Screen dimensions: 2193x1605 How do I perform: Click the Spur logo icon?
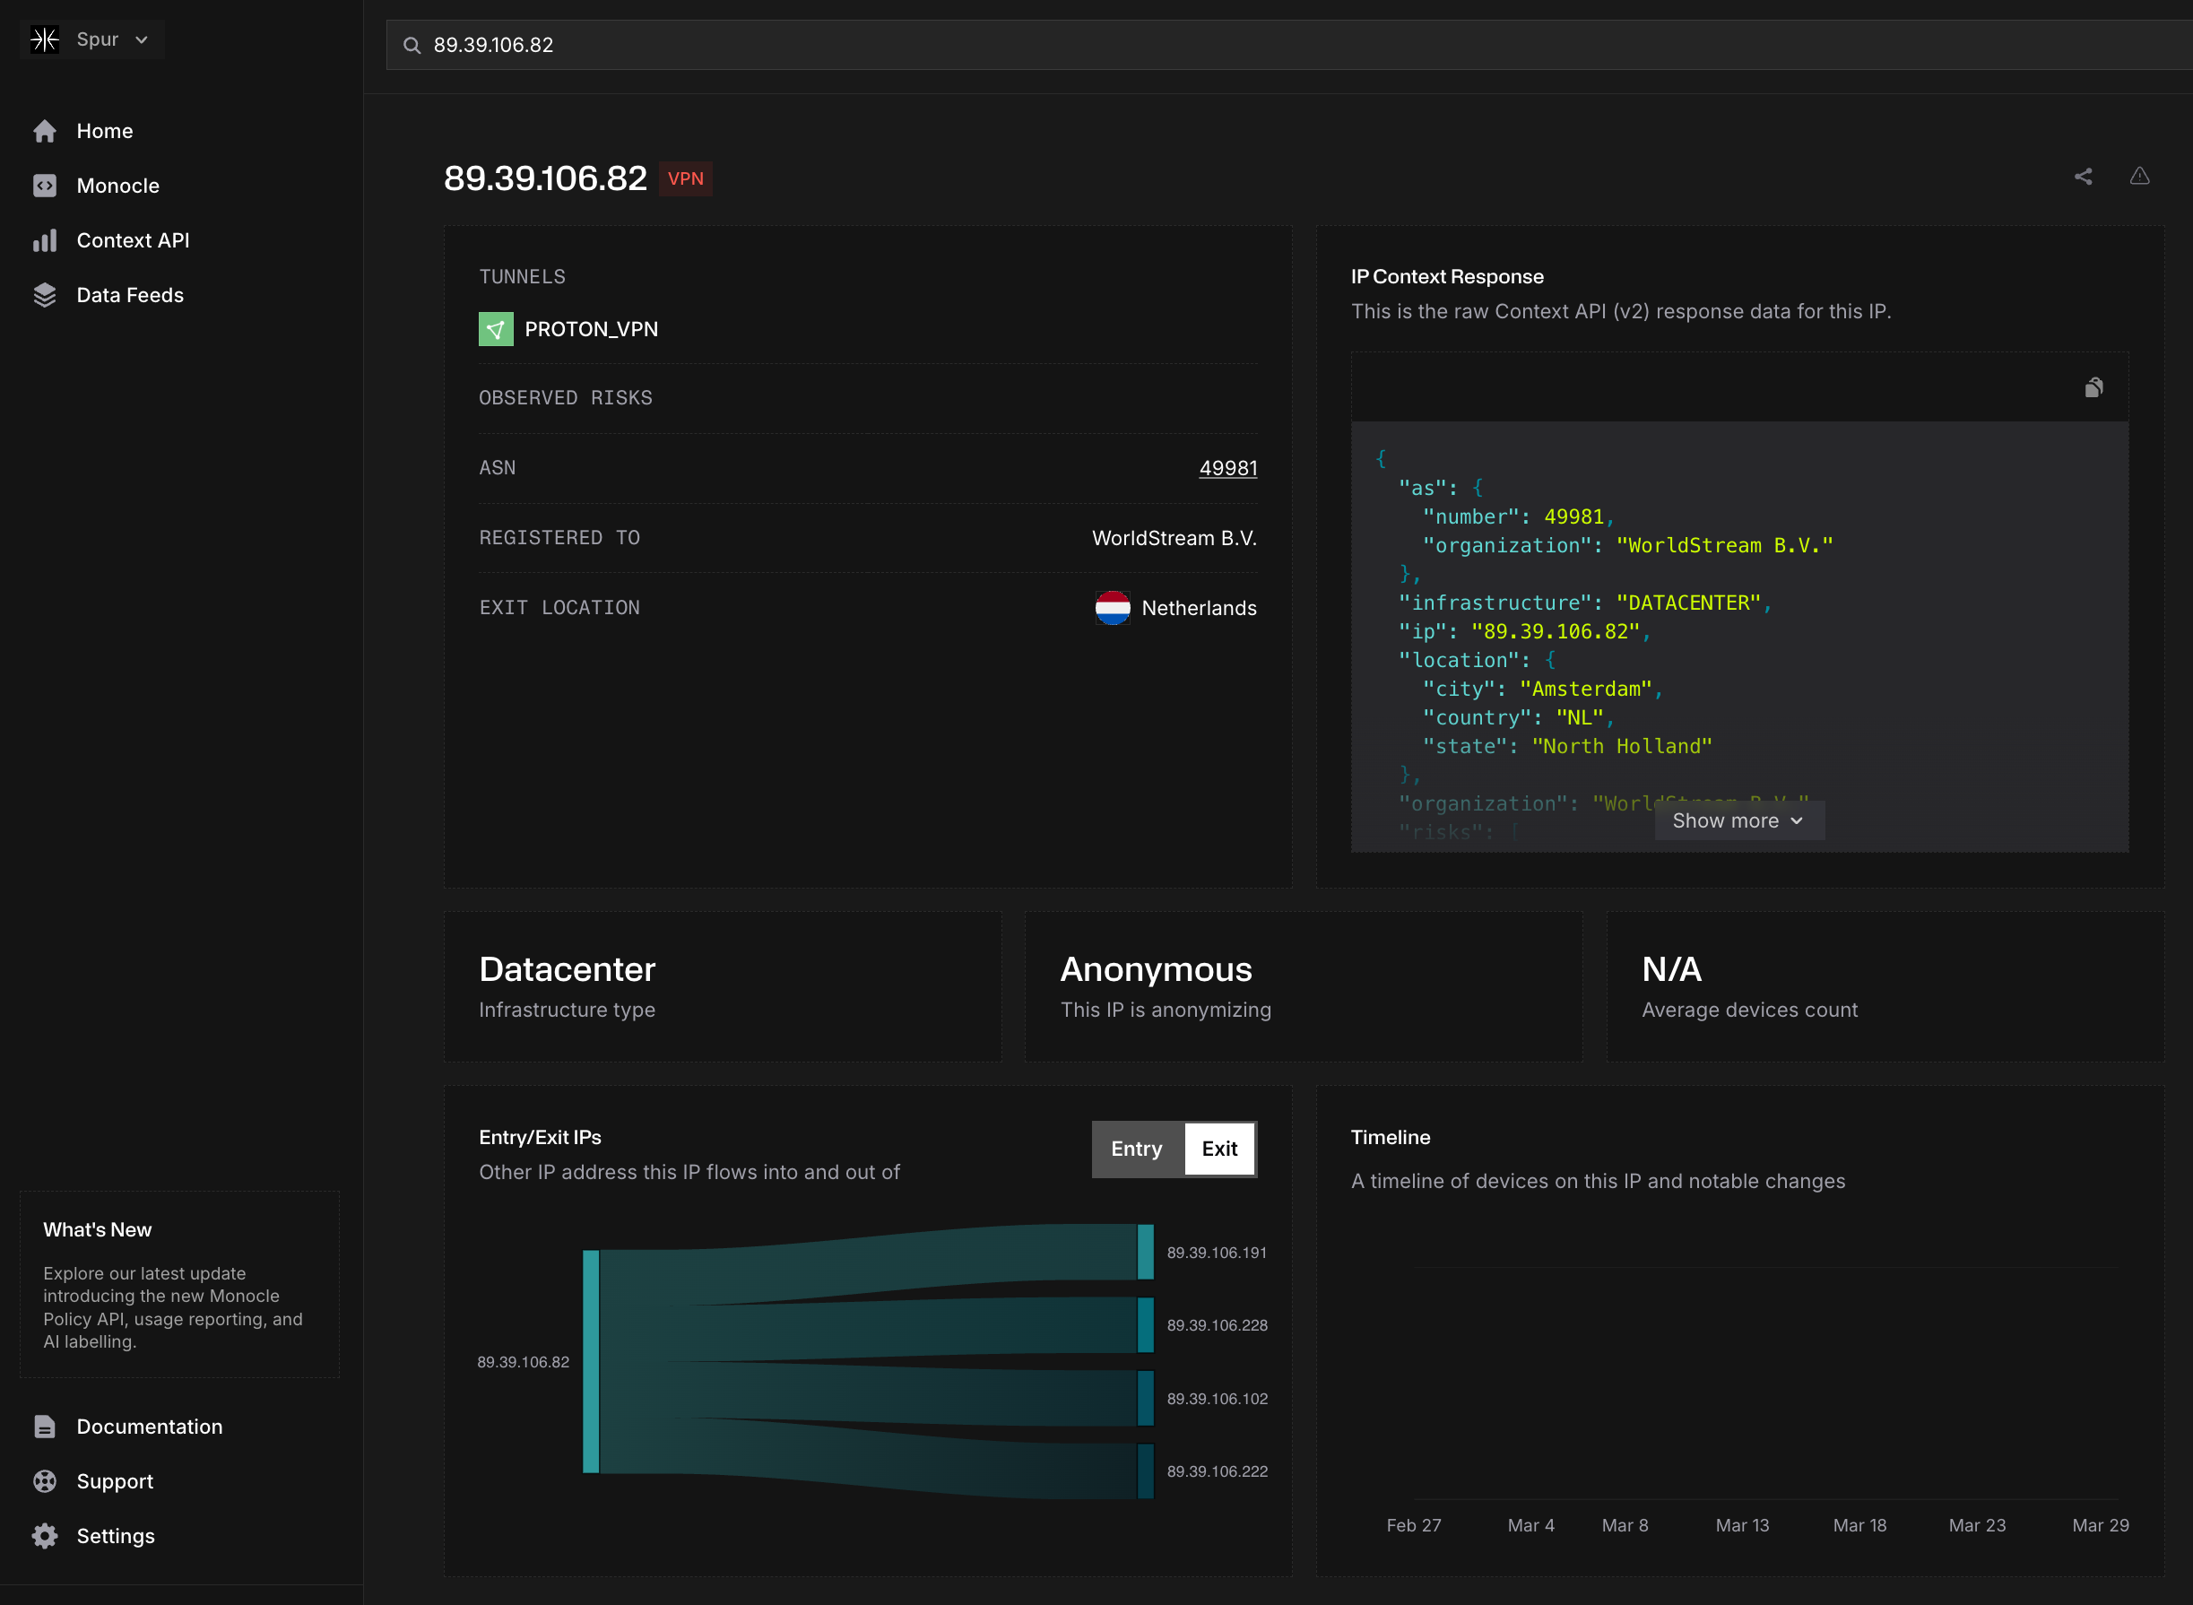pos(45,39)
